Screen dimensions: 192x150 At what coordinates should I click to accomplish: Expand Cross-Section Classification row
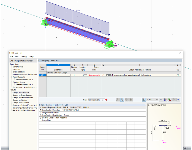[x=40, y=115]
